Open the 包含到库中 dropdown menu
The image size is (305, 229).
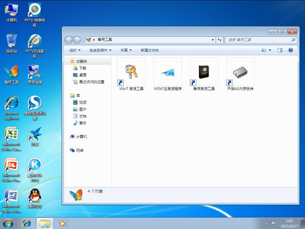pos(100,50)
